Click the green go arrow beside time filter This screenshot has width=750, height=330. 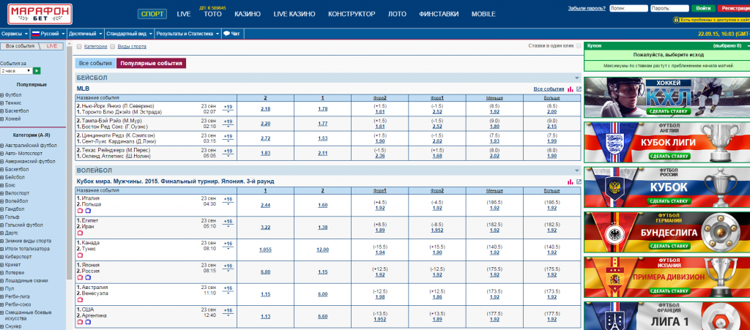coord(37,71)
